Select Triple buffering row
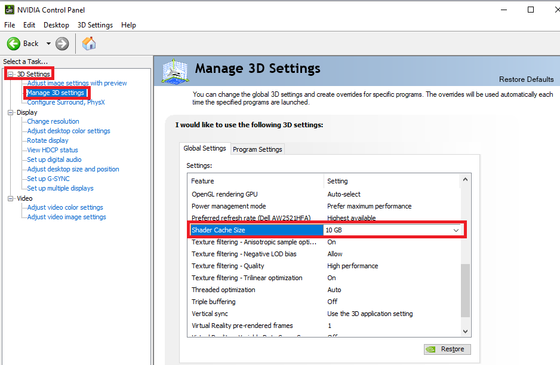The width and height of the screenshot is (560, 365). (324, 302)
